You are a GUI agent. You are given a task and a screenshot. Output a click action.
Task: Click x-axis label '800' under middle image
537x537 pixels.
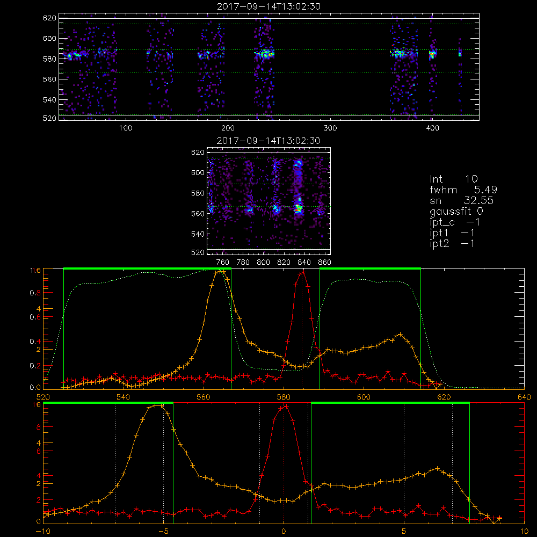pyautogui.click(x=263, y=263)
